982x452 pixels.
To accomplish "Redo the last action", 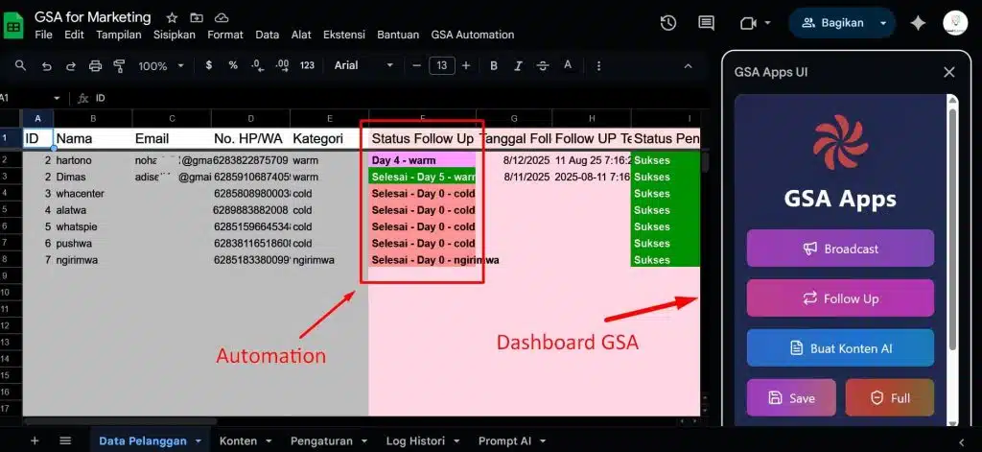I will pos(71,66).
